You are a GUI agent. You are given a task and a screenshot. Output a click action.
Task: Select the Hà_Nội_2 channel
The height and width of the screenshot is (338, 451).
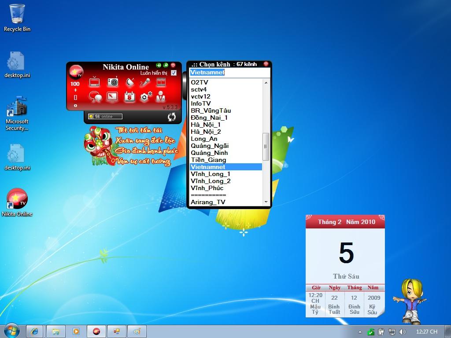[226, 132]
